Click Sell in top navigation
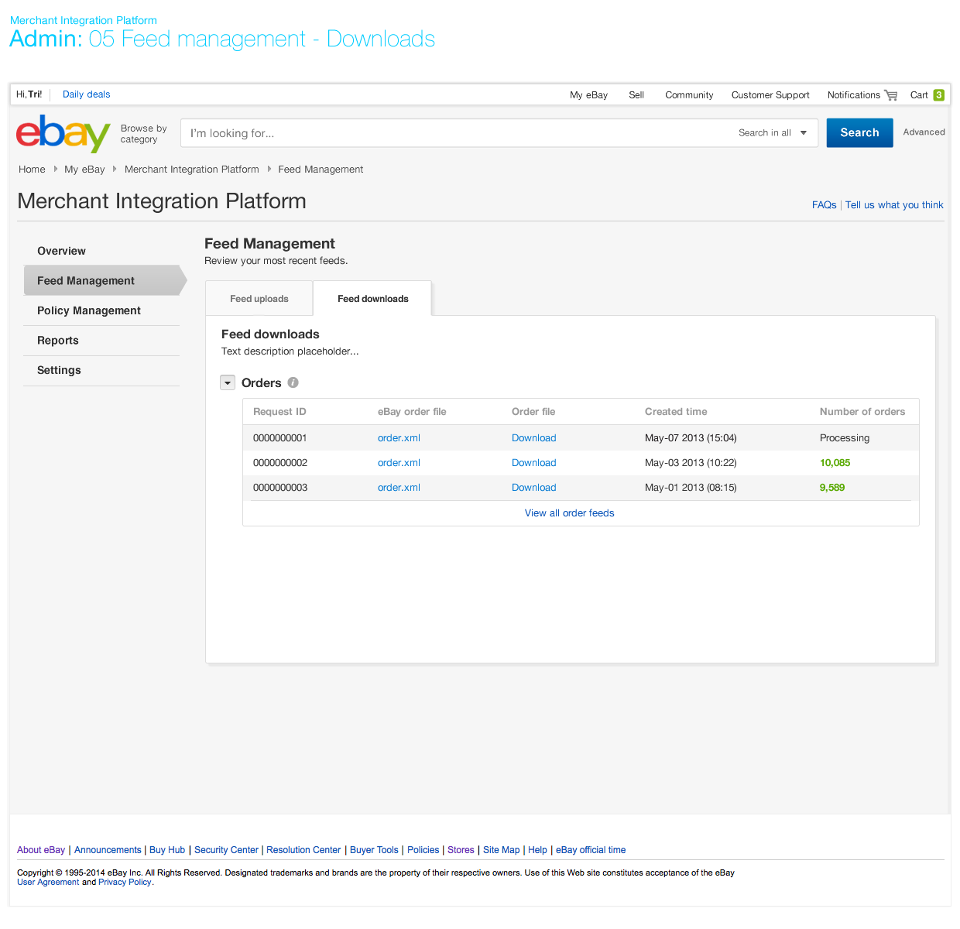This screenshot has height=929, width=960. click(636, 95)
